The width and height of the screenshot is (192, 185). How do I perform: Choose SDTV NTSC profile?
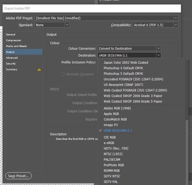(x=142, y=176)
